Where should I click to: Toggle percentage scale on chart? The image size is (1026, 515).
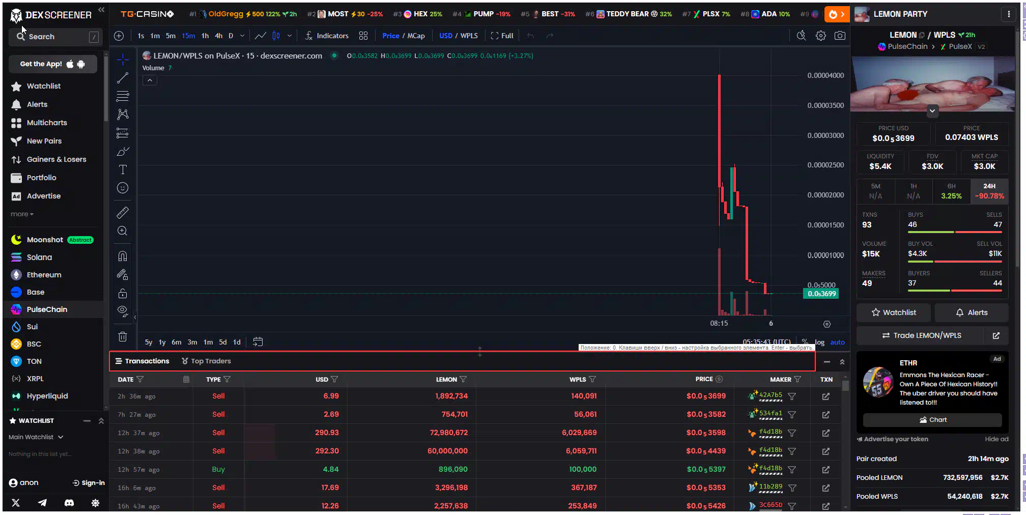[x=805, y=342]
